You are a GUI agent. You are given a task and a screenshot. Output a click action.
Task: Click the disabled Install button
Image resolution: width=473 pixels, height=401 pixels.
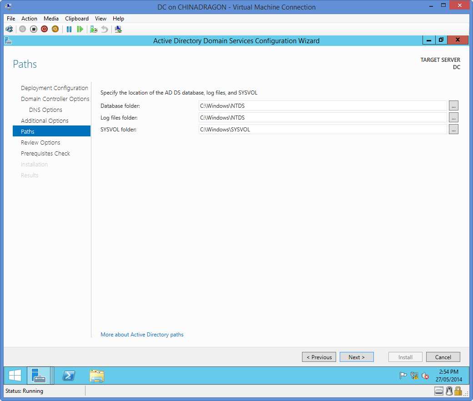point(405,357)
